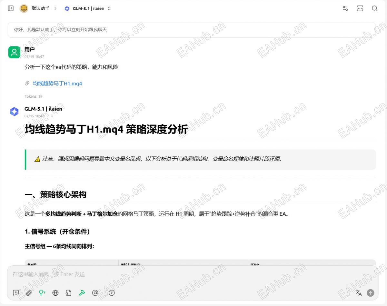Open the chat settings sliders icon
This screenshot has height=306, width=387.
click(345, 9)
